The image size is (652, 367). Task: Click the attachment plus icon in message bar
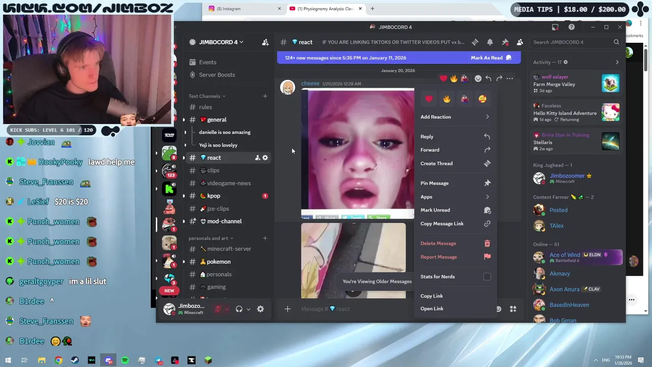coord(287,309)
